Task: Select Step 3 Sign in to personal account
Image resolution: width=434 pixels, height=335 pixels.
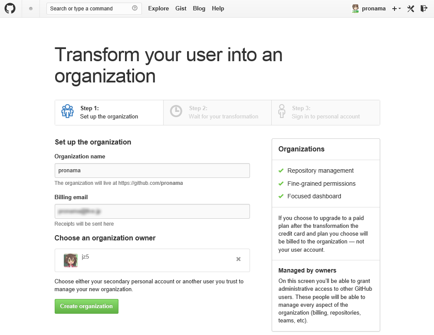Action: pos(325,112)
